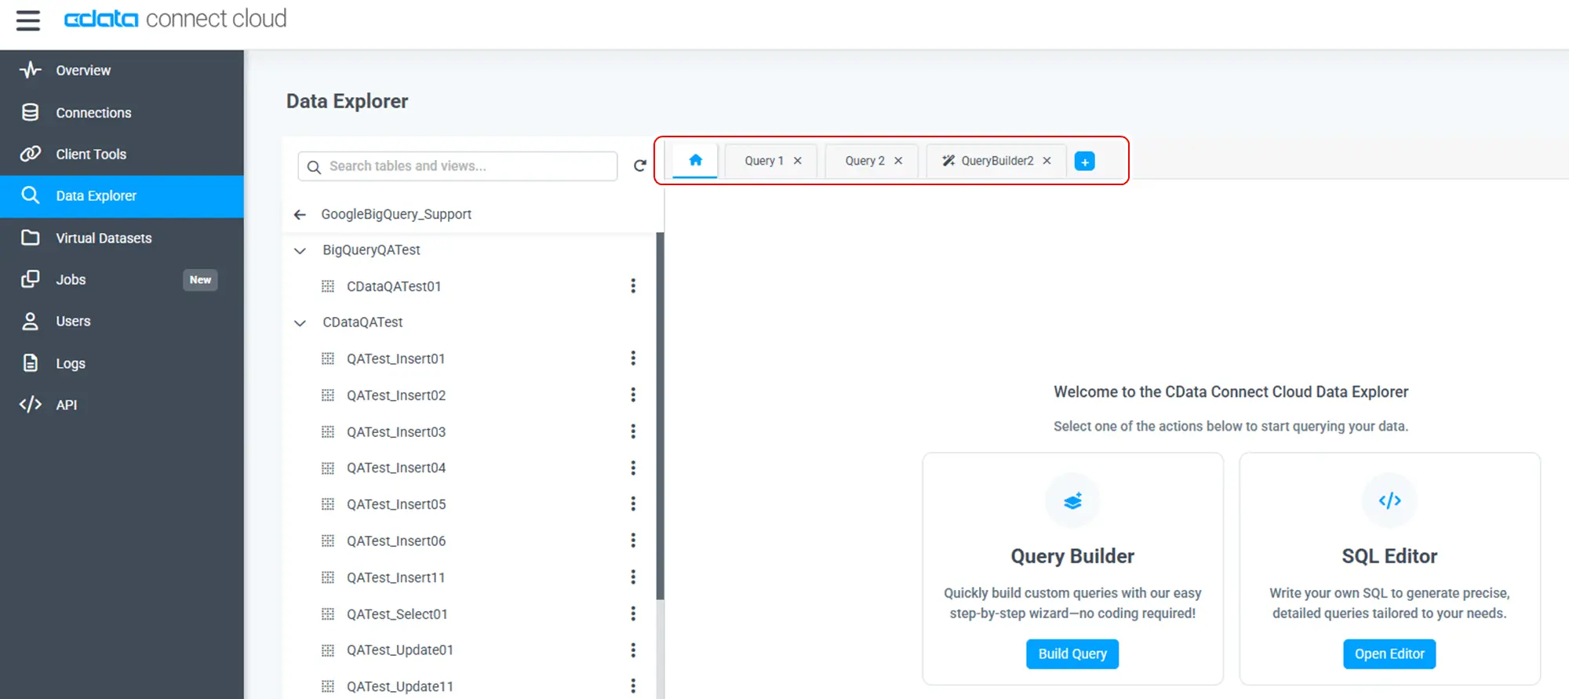The height and width of the screenshot is (699, 1569).
Task: Click the Build Query button
Action: click(x=1072, y=654)
